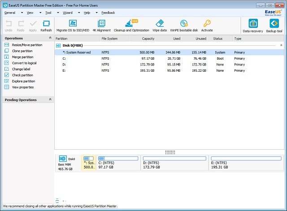Sort by the Status column header

pos(220,39)
